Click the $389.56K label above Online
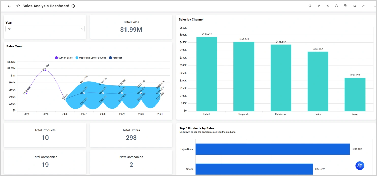Image resolution: width=377 pixels, height=176 pixels. pyautogui.click(x=318, y=49)
